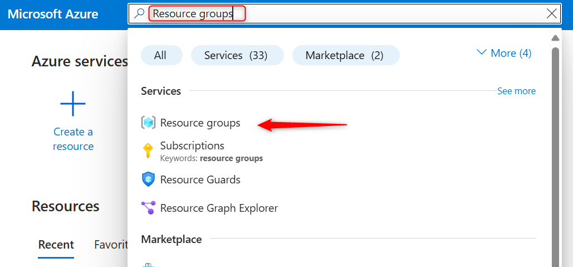Click the Resource Graph Explorer icon
Viewport: 573px width, 267px height.
(x=148, y=208)
